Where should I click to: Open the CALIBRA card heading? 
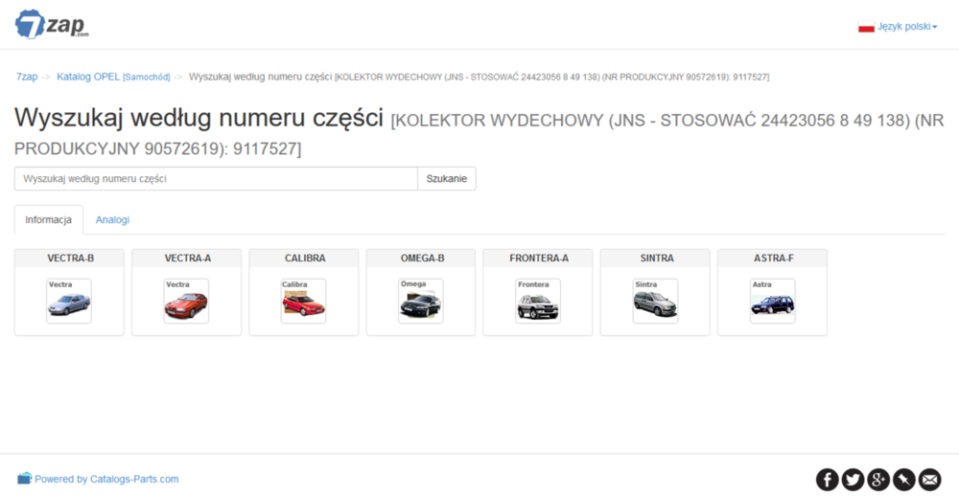tap(305, 259)
